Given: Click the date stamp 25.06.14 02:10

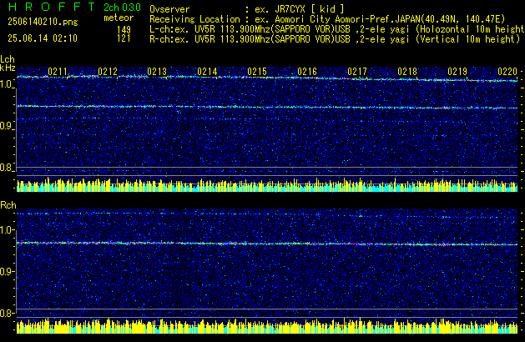Looking at the screenshot, I should pyautogui.click(x=43, y=38).
